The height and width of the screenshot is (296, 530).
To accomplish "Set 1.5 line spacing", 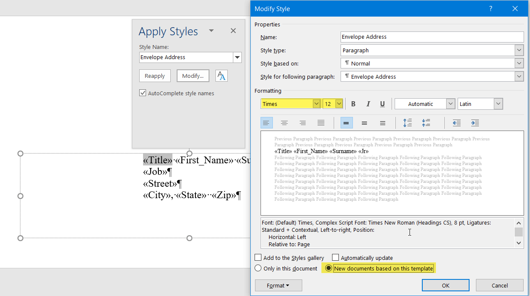I will [364, 123].
